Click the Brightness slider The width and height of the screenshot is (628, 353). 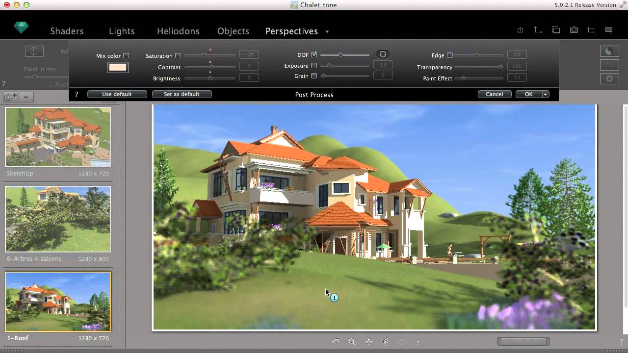[x=210, y=78]
